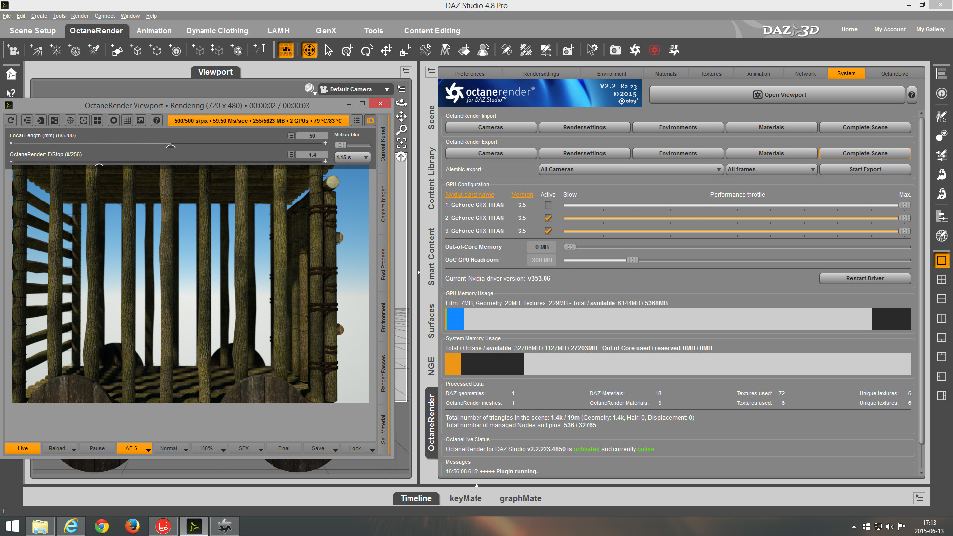Open the Render menu
Viewport: 953px width, 536px height.
coord(79,16)
